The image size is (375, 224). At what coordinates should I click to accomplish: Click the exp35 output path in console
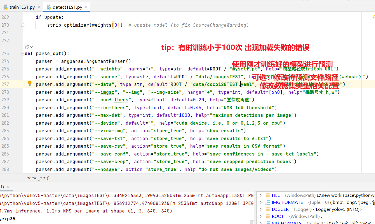click(8, 219)
